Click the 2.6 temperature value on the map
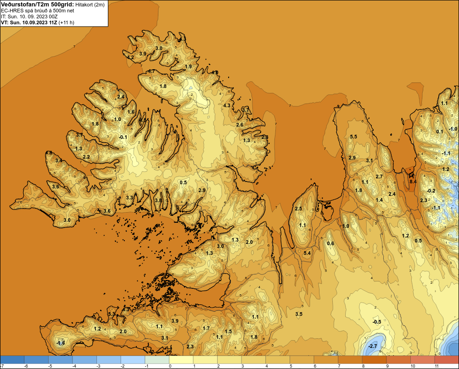 [240, 125]
